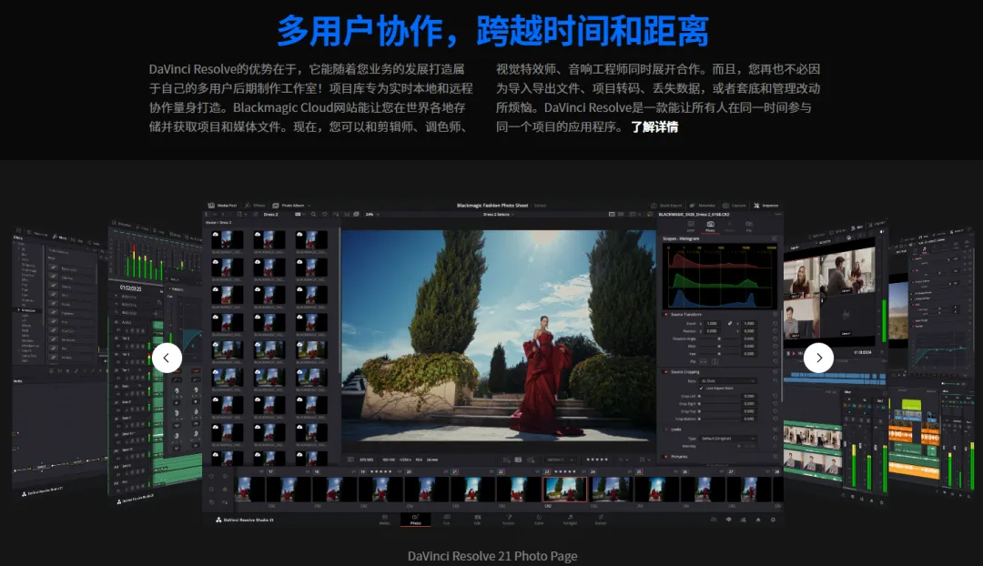Switch to the Photo page
This screenshot has width=983, height=566.
click(415, 520)
